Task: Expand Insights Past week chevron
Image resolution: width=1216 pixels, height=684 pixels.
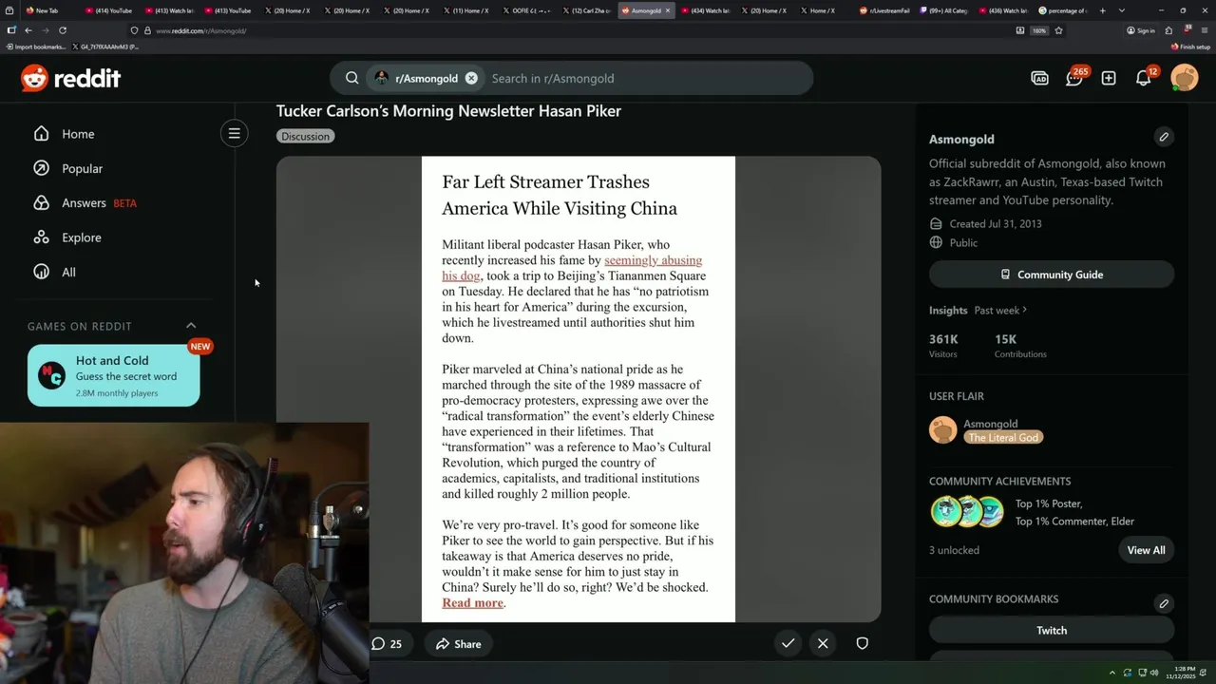Action: (x=1024, y=310)
